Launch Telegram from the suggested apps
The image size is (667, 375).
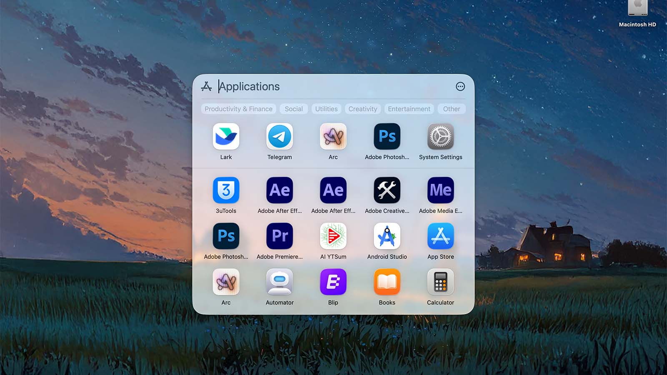click(x=280, y=136)
